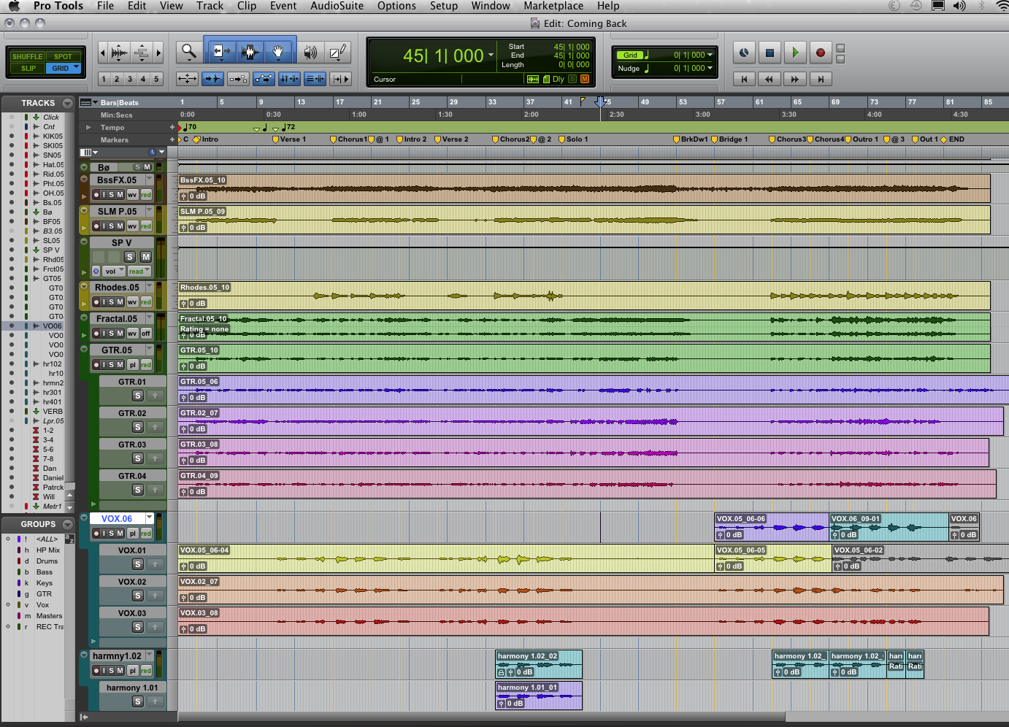1009x727 pixels.
Task: Return to zero
Action: 744,79
